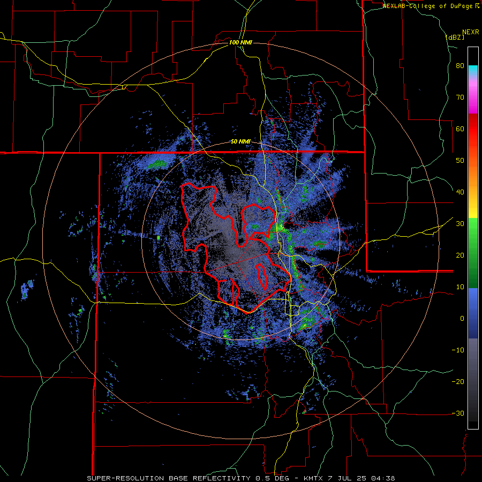Click the 60 value on dBZ scale
482x482 pixels.
click(460, 129)
